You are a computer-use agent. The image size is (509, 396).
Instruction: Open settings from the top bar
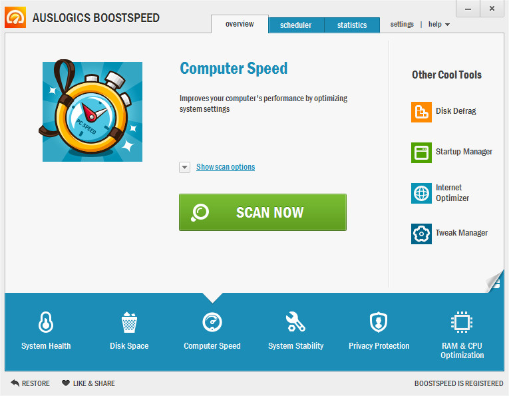click(x=402, y=25)
